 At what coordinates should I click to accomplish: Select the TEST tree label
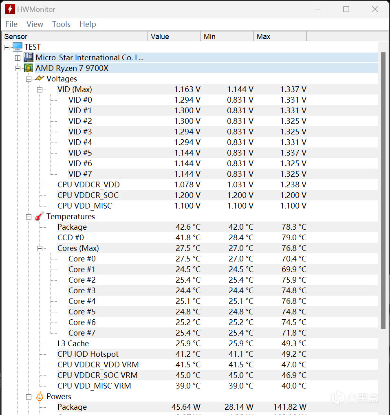[x=33, y=47]
